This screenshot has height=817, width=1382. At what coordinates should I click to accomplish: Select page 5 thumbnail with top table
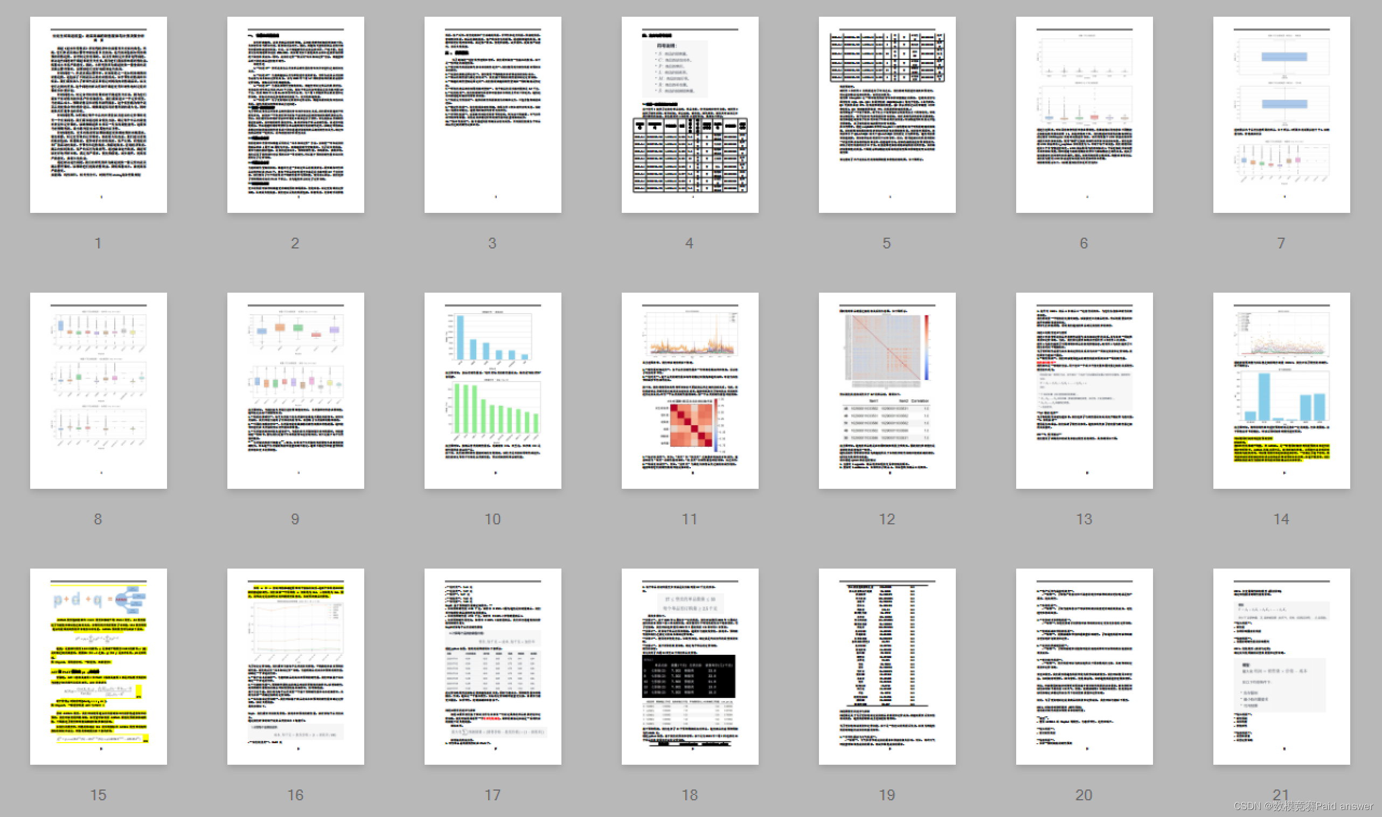887,114
